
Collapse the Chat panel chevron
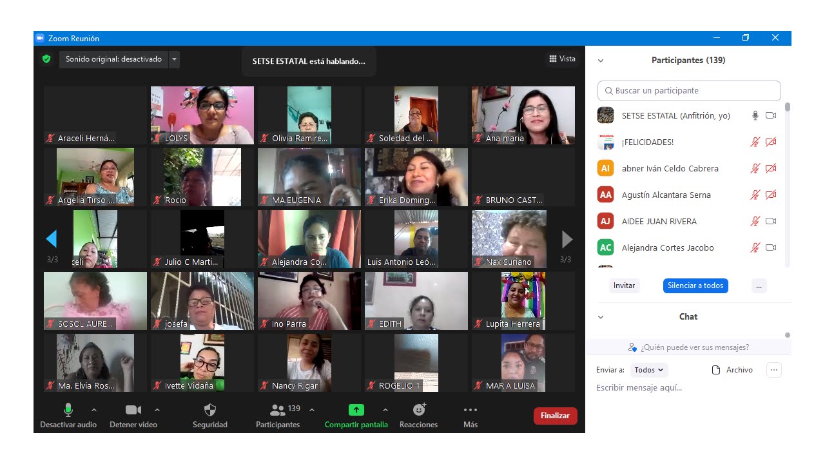pyautogui.click(x=601, y=317)
